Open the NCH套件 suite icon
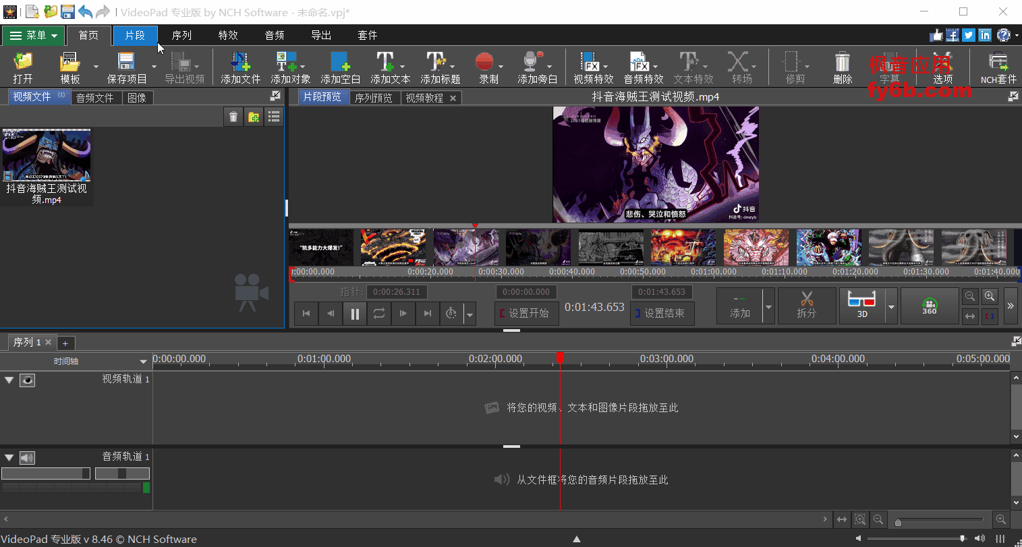Viewport: 1022px width, 547px height. tap(998, 67)
